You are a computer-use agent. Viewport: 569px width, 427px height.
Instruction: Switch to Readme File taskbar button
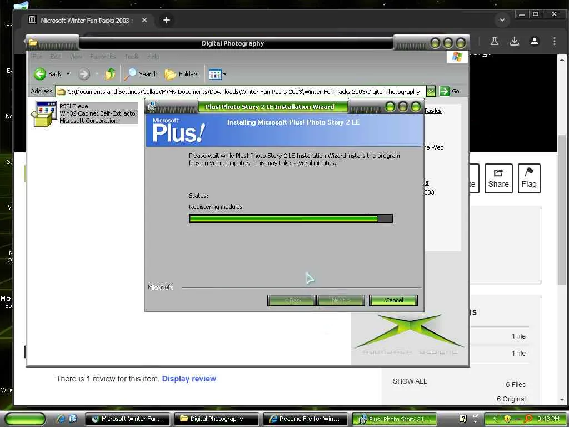(305, 419)
